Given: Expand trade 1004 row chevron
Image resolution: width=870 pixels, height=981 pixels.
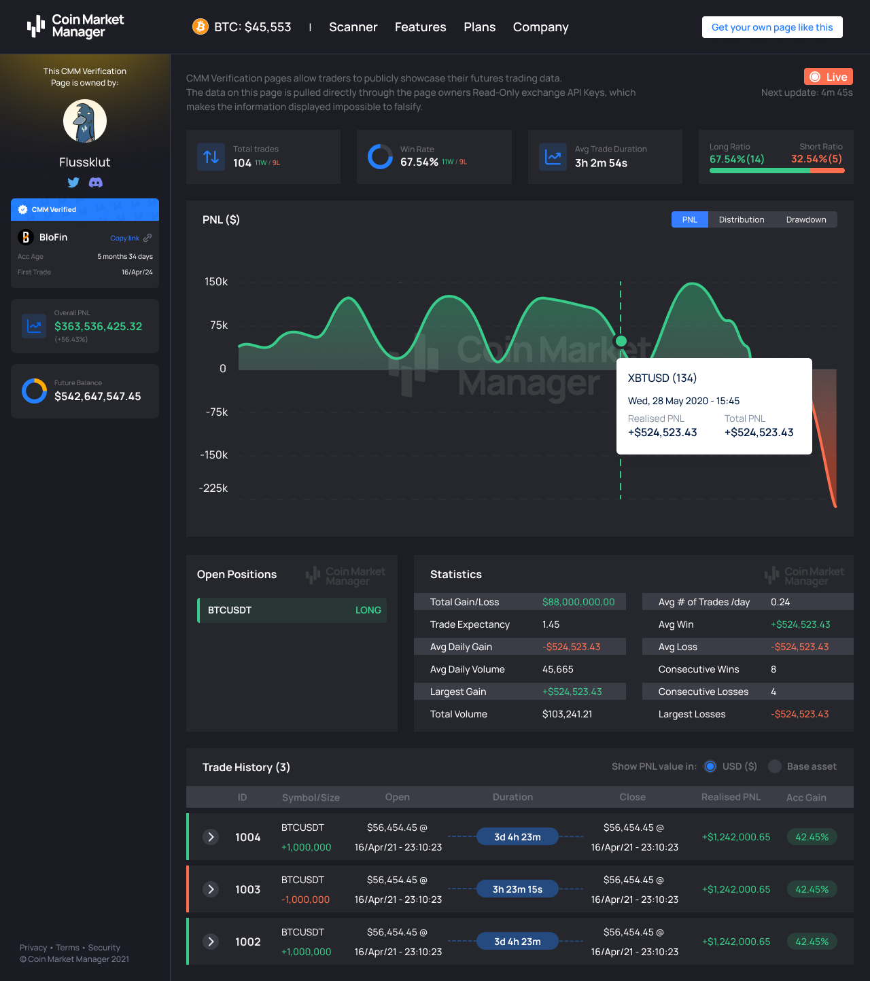Looking at the screenshot, I should 211,837.
